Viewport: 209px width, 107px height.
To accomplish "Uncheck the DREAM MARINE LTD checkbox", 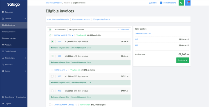I will point(50,35).
